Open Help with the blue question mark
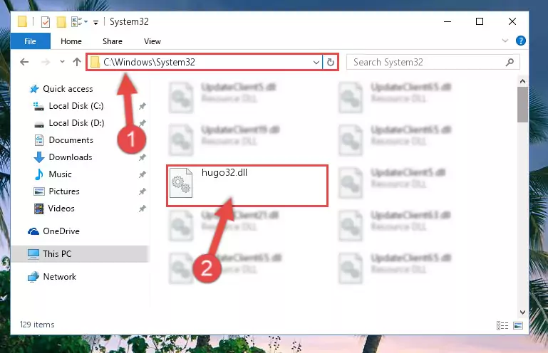Viewport: 548px width, 353px height. 520,41
